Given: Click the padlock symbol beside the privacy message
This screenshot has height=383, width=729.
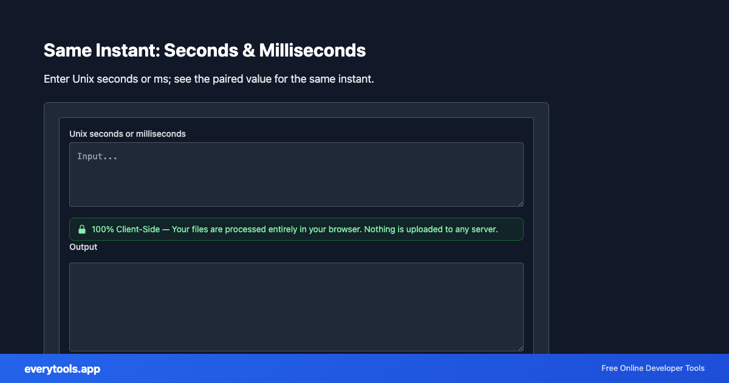Looking at the screenshot, I should click(83, 229).
